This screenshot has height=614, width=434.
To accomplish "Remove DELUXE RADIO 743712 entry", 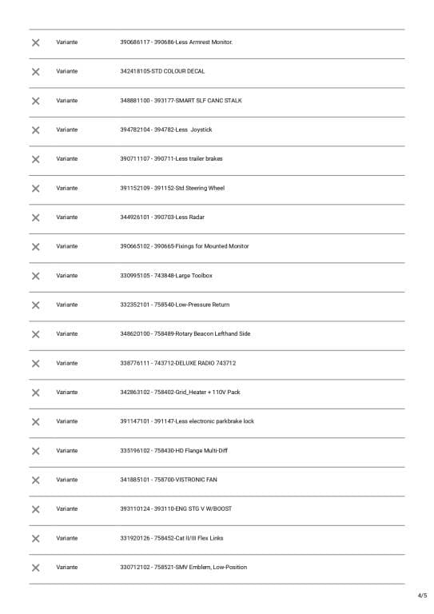I will click(36, 364).
